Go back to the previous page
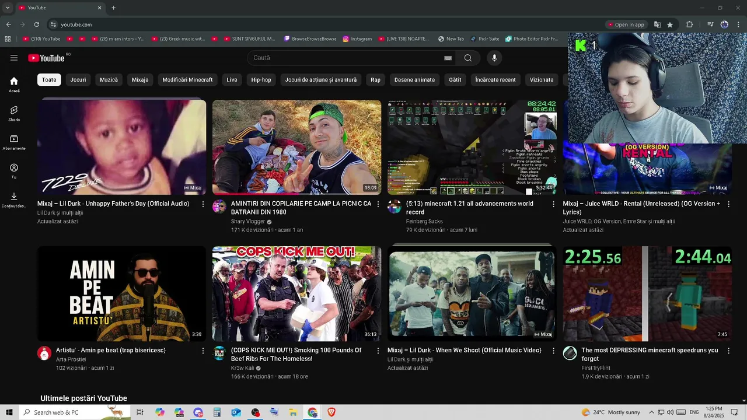Viewport: 747px width, 420px height. 8,24
